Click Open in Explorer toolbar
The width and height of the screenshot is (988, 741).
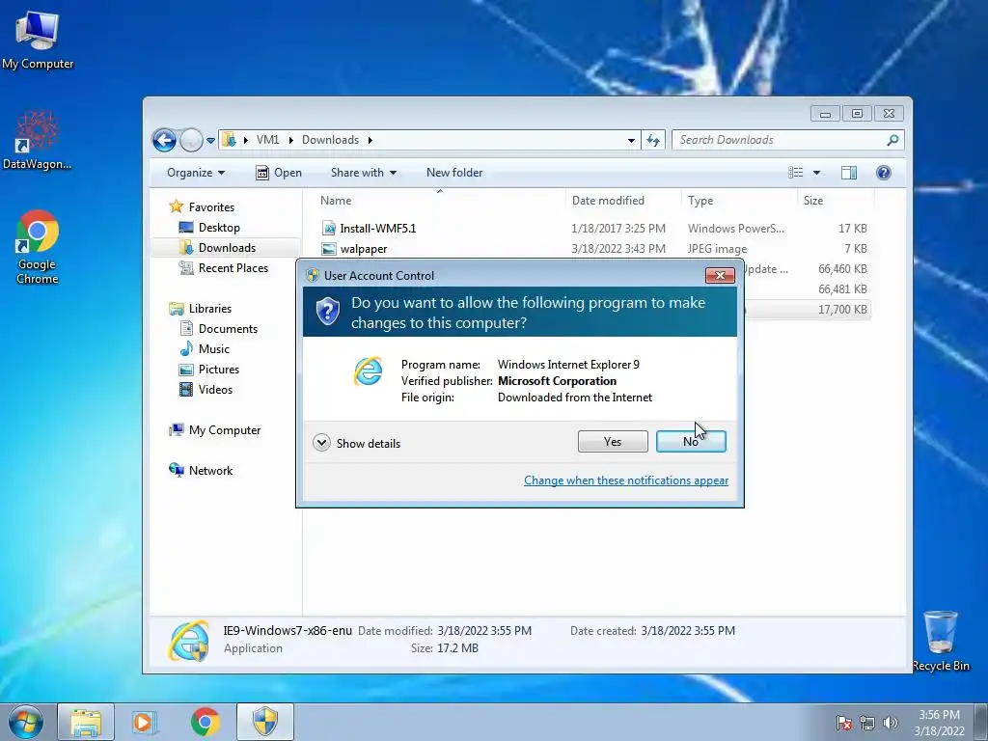tap(279, 173)
